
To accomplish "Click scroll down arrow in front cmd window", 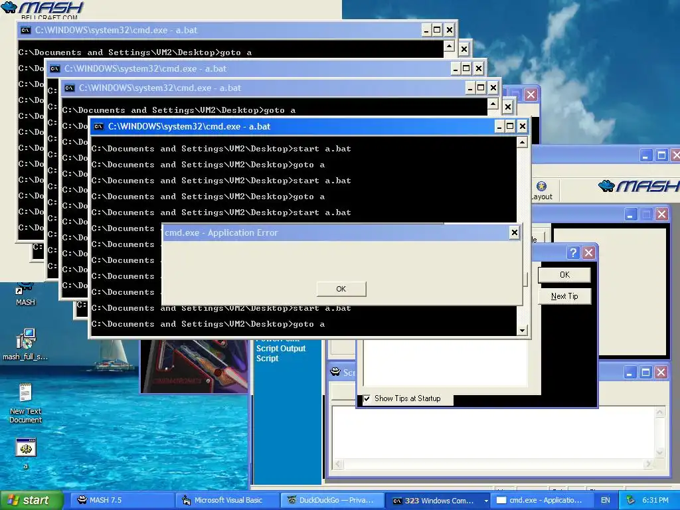I will 522,331.
